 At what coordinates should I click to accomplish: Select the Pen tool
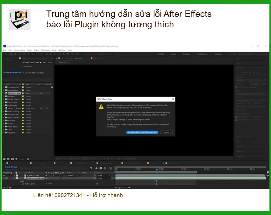coord(51,54)
